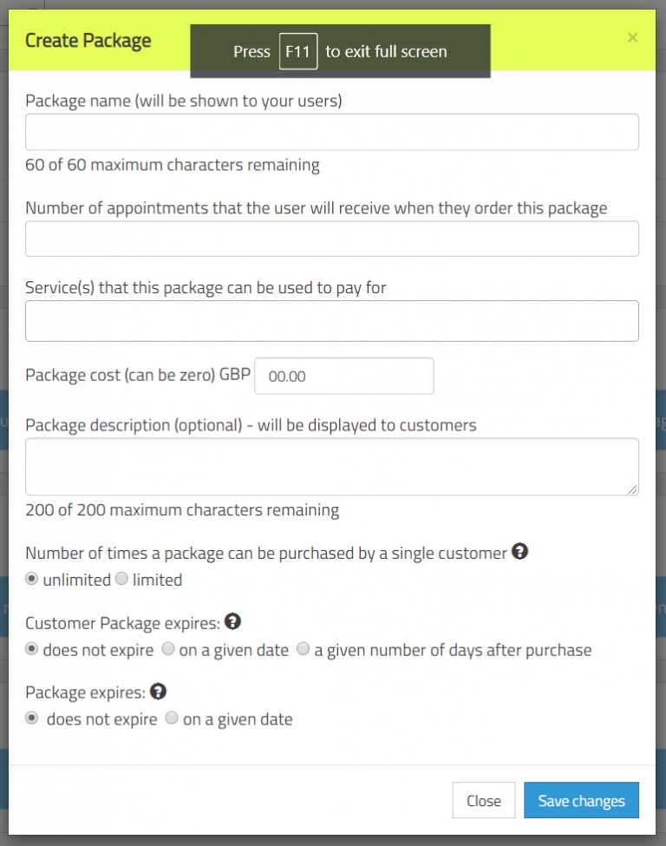Click the Save changes button
Screen dimensions: 666x846
coord(581,800)
